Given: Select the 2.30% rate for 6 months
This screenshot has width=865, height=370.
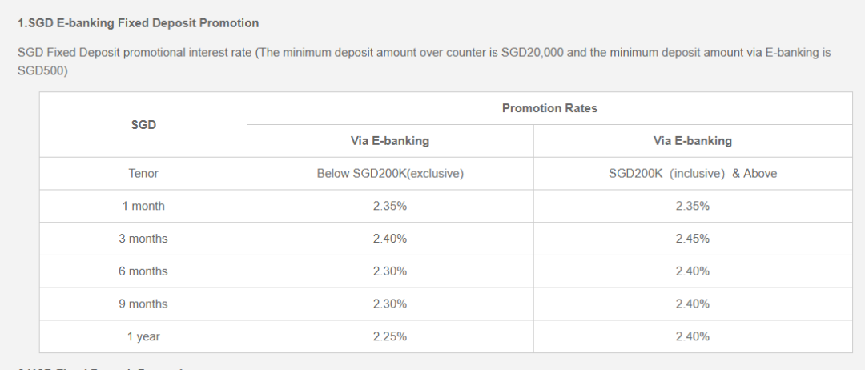Looking at the screenshot, I should tap(390, 271).
